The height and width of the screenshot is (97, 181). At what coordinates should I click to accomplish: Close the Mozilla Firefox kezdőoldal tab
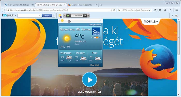(96, 5)
